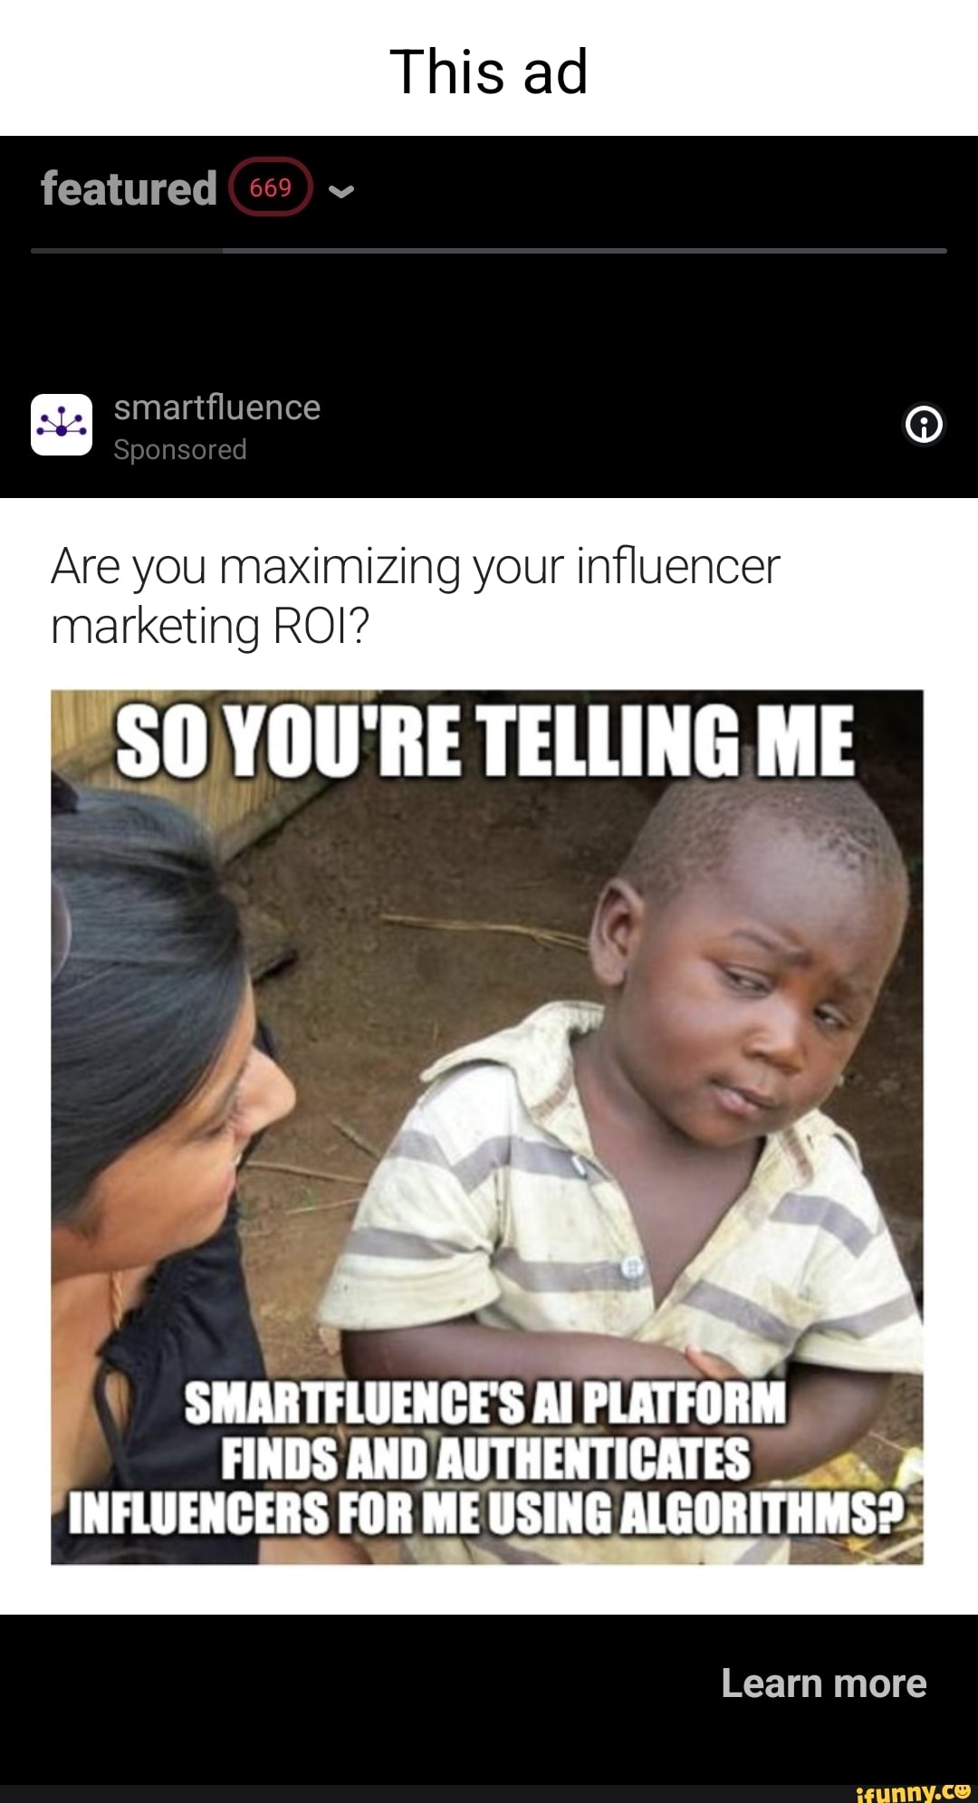Tap the woman on the meme's left

pyautogui.click(x=163, y=1168)
